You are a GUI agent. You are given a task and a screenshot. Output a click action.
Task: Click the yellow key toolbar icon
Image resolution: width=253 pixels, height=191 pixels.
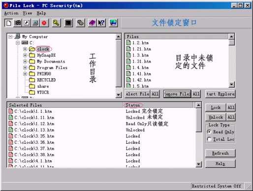(x=56, y=23)
